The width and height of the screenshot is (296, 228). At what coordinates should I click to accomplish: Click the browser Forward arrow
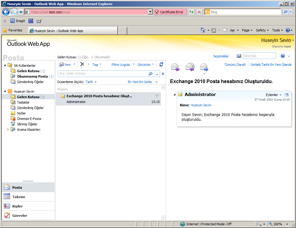[x=14, y=12]
